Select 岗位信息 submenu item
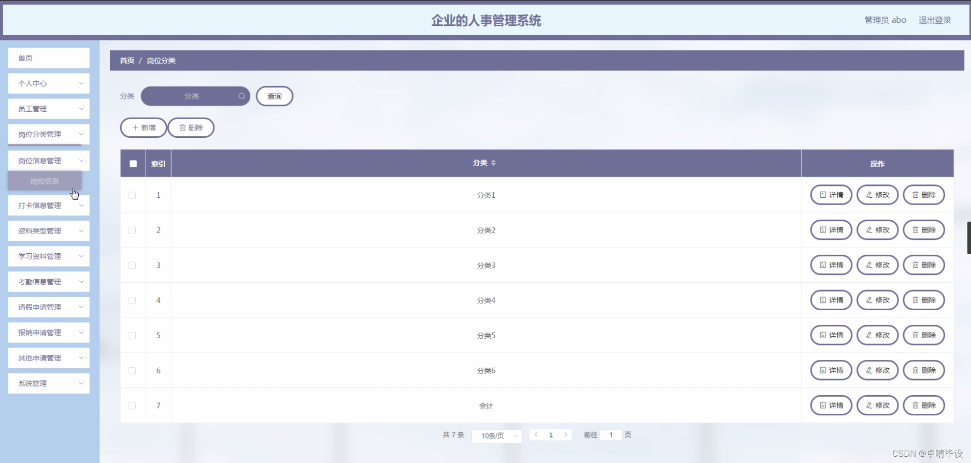This screenshot has height=463, width=971. [45, 181]
